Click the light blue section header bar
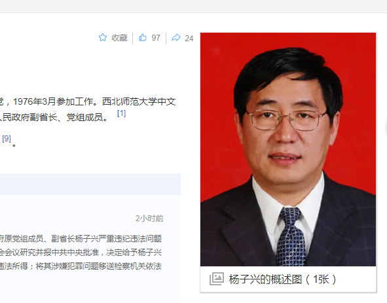This screenshot has width=387, height=303. (x=90, y=184)
